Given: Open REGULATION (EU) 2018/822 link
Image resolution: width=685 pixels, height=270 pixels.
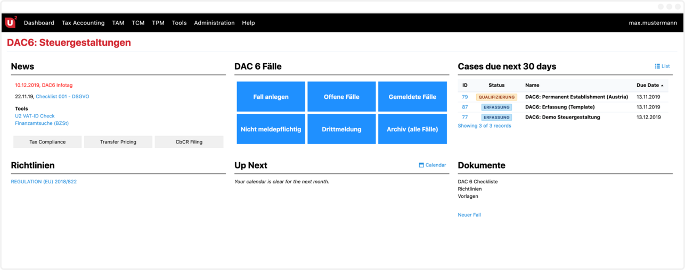Looking at the screenshot, I should 44,182.
